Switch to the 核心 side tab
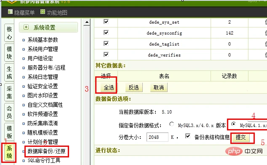 point(9,33)
